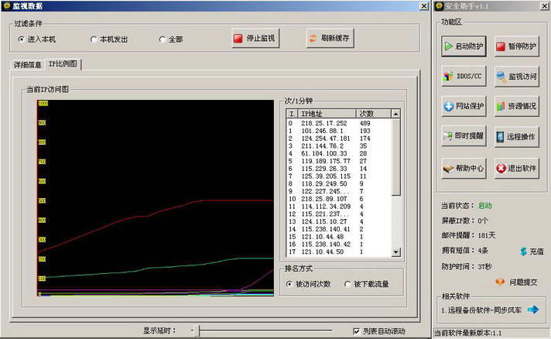
Task: Switch to the IP比例图 tab
Action: click(63, 63)
